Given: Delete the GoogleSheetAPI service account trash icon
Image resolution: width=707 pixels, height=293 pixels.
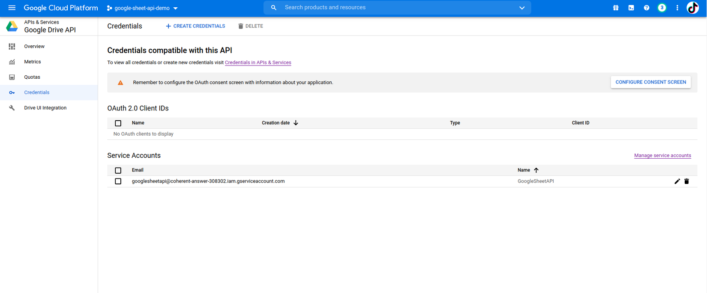Looking at the screenshot, I should point(686,181).
